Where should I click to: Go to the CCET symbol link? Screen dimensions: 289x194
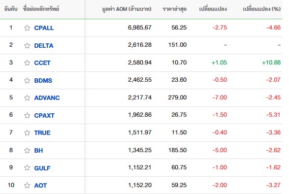click(x=42, y=63)
